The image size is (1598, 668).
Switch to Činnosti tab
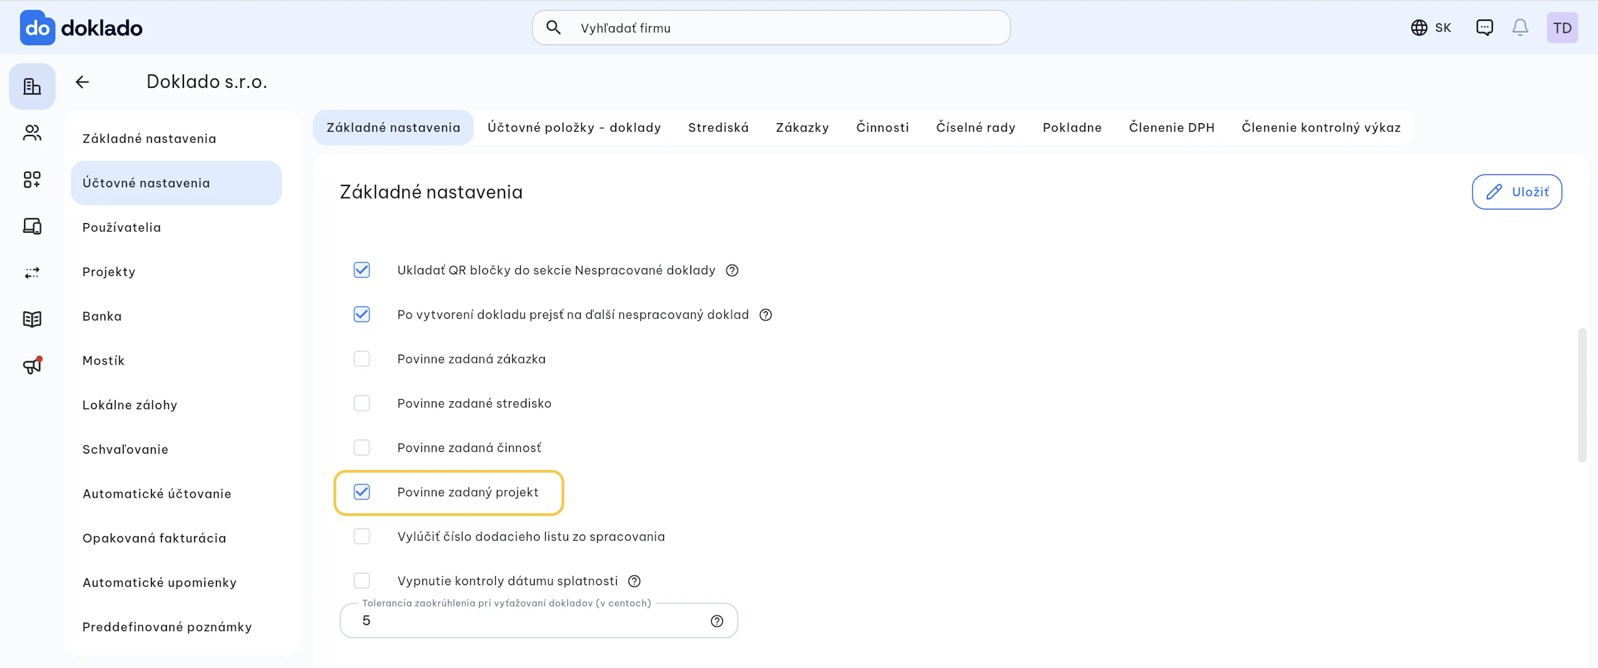882,127
